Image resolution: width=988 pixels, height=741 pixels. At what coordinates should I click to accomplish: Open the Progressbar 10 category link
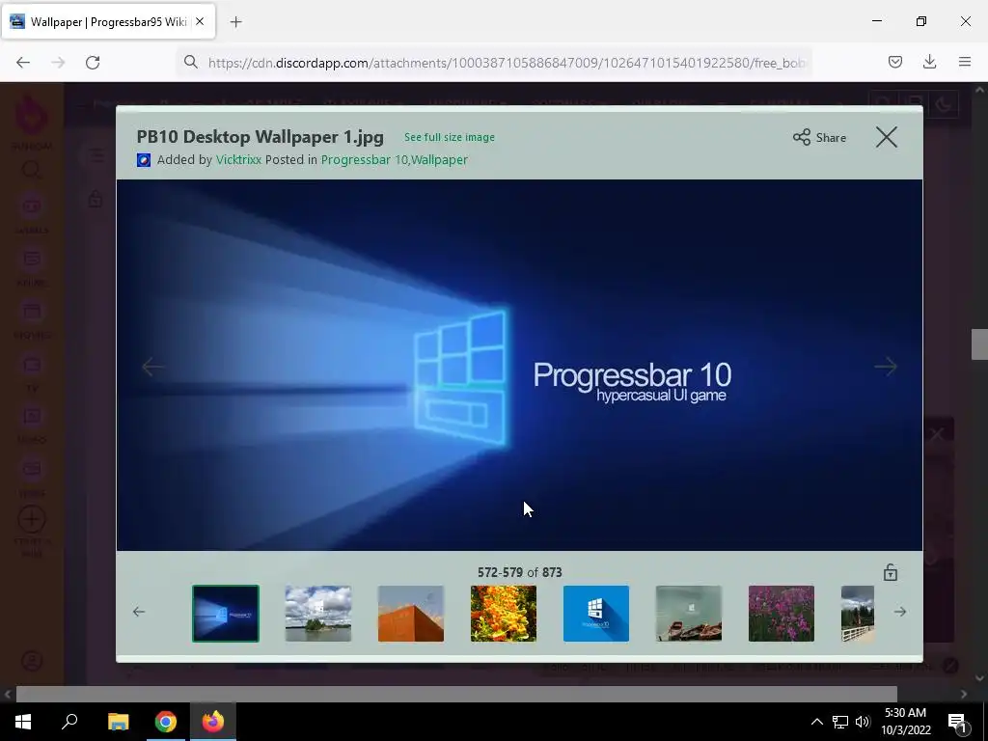364,160
